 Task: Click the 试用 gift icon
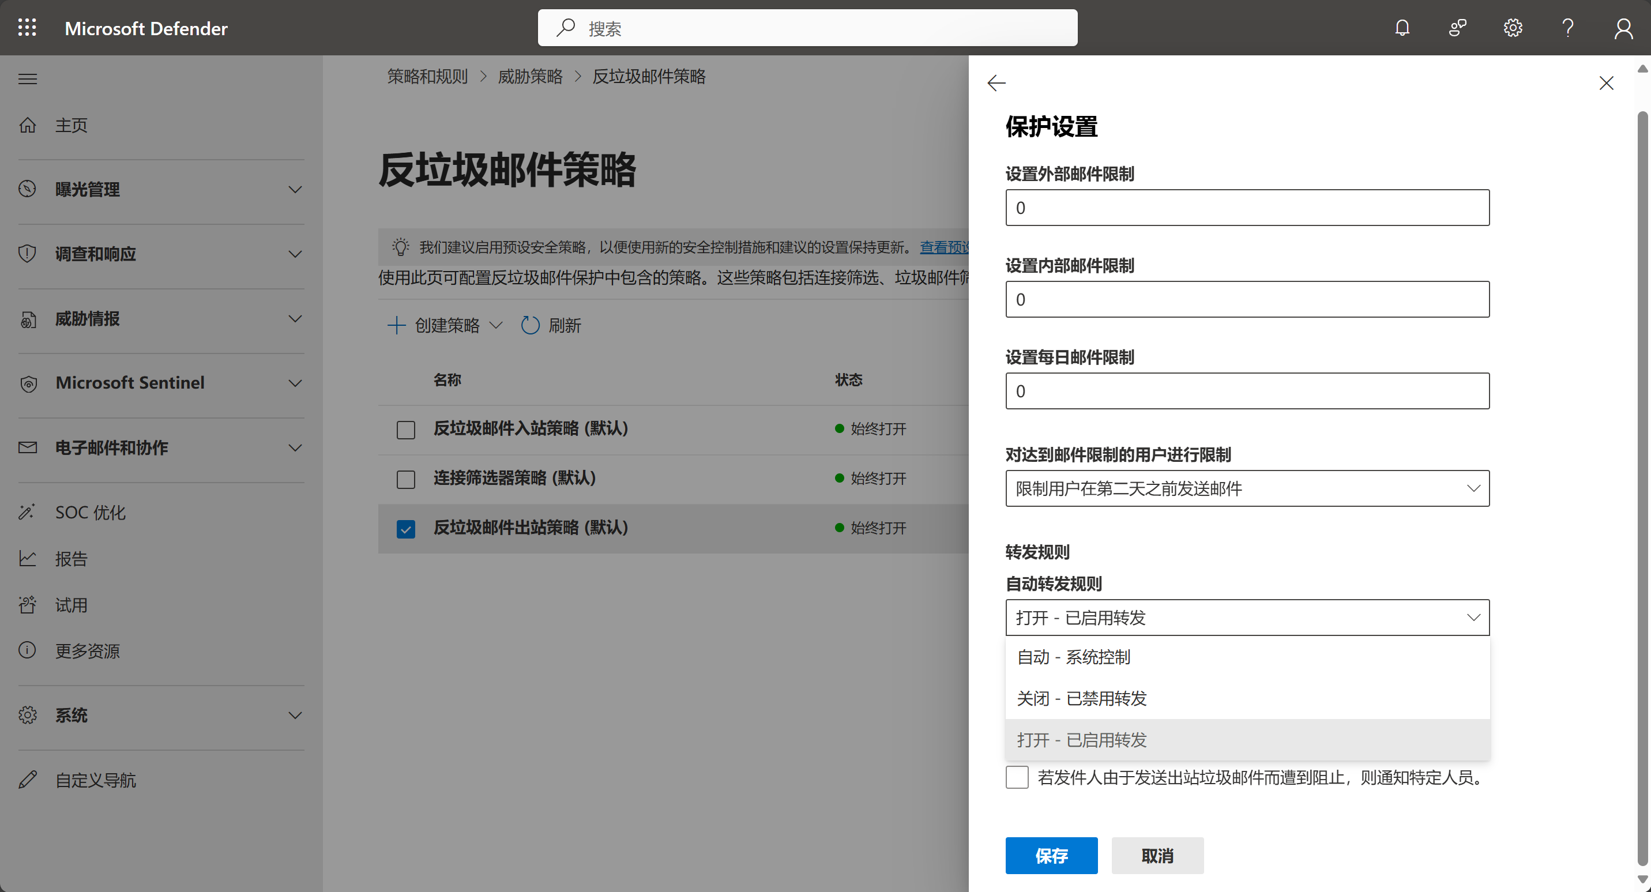click(28, 604)
